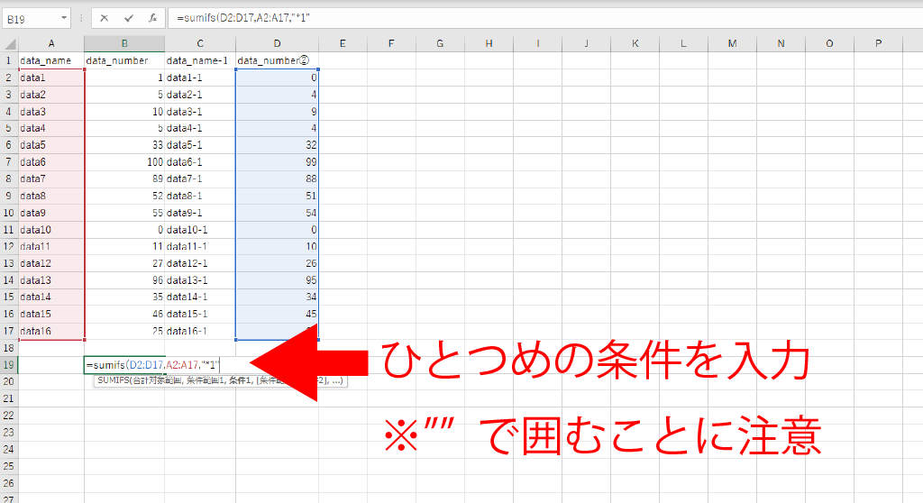
Task: Select the column D header
Action: point(277,43)
